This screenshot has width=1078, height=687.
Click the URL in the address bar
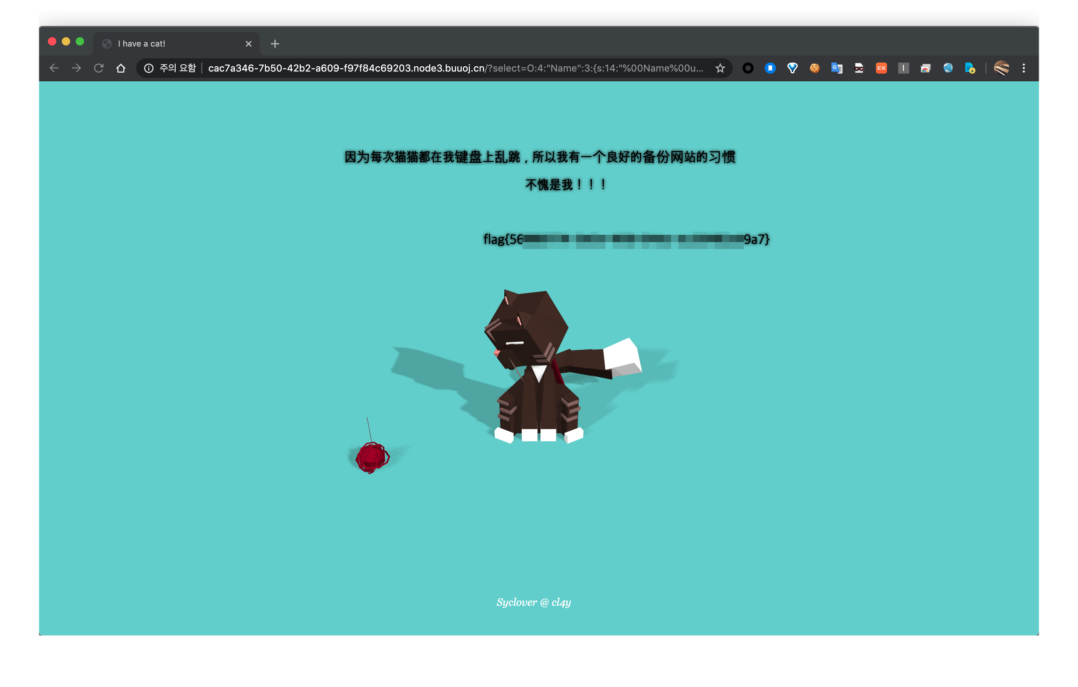[x=448, y=68]
